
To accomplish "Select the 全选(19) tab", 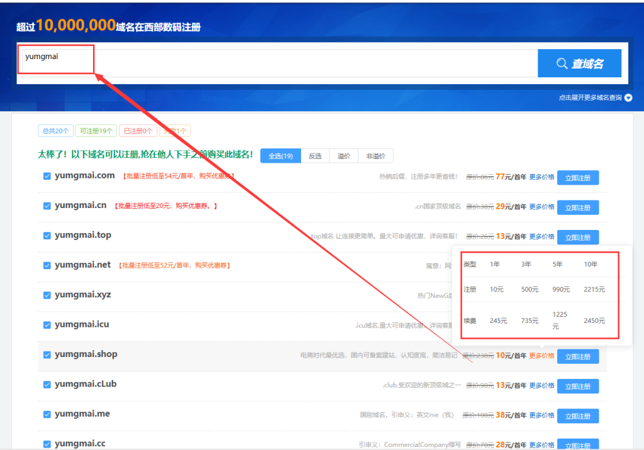I will click(280, 156).
